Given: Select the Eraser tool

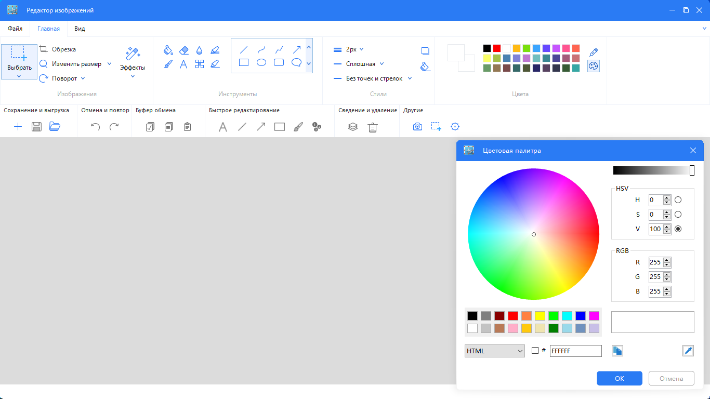Looking at the screenshot, I should click(183, 50).
